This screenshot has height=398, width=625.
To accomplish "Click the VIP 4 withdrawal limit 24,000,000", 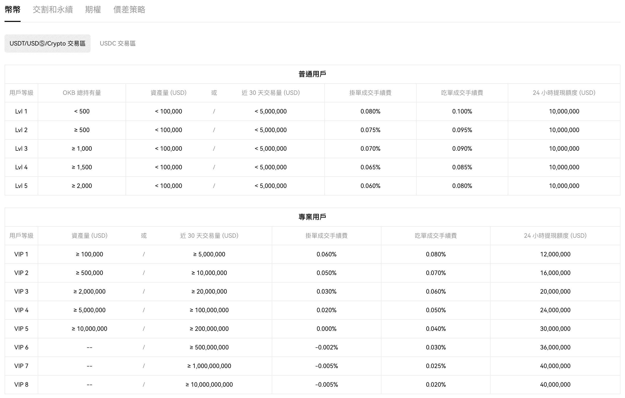I will coord(555,310).
